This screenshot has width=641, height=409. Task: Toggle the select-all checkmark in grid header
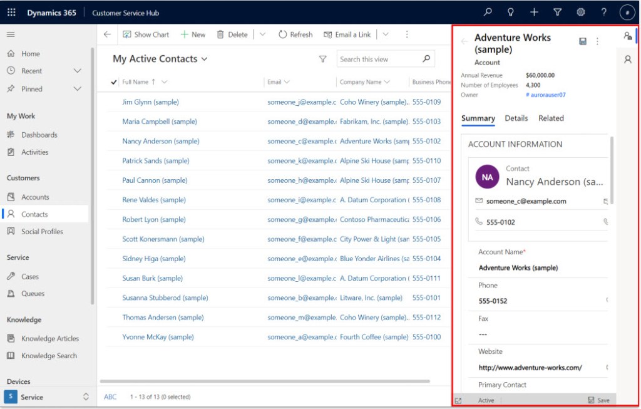pyautogui.click(x=113, y=82)
